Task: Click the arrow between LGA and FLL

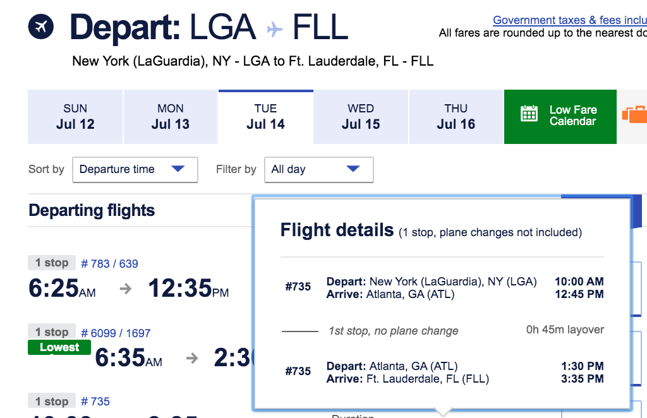Action: [274, 28]
